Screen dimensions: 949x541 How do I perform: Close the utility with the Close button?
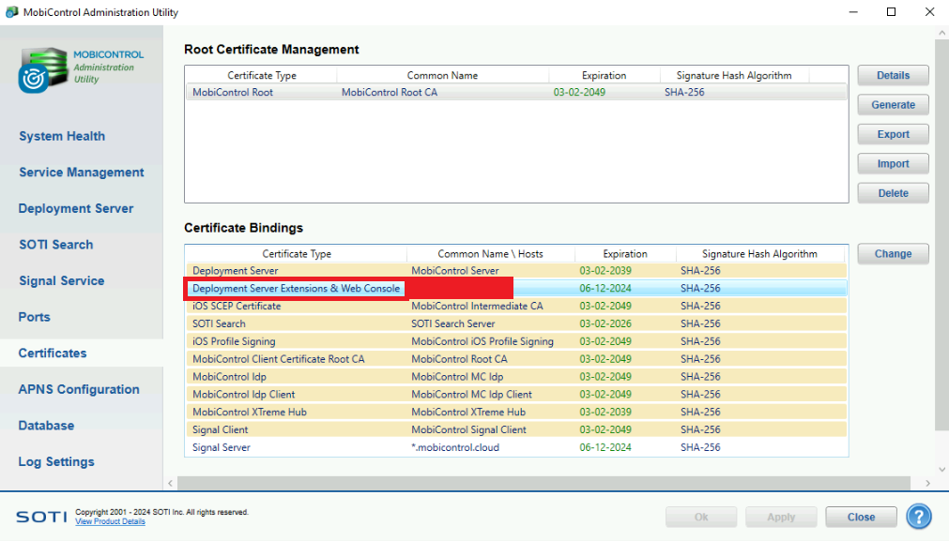861,517
